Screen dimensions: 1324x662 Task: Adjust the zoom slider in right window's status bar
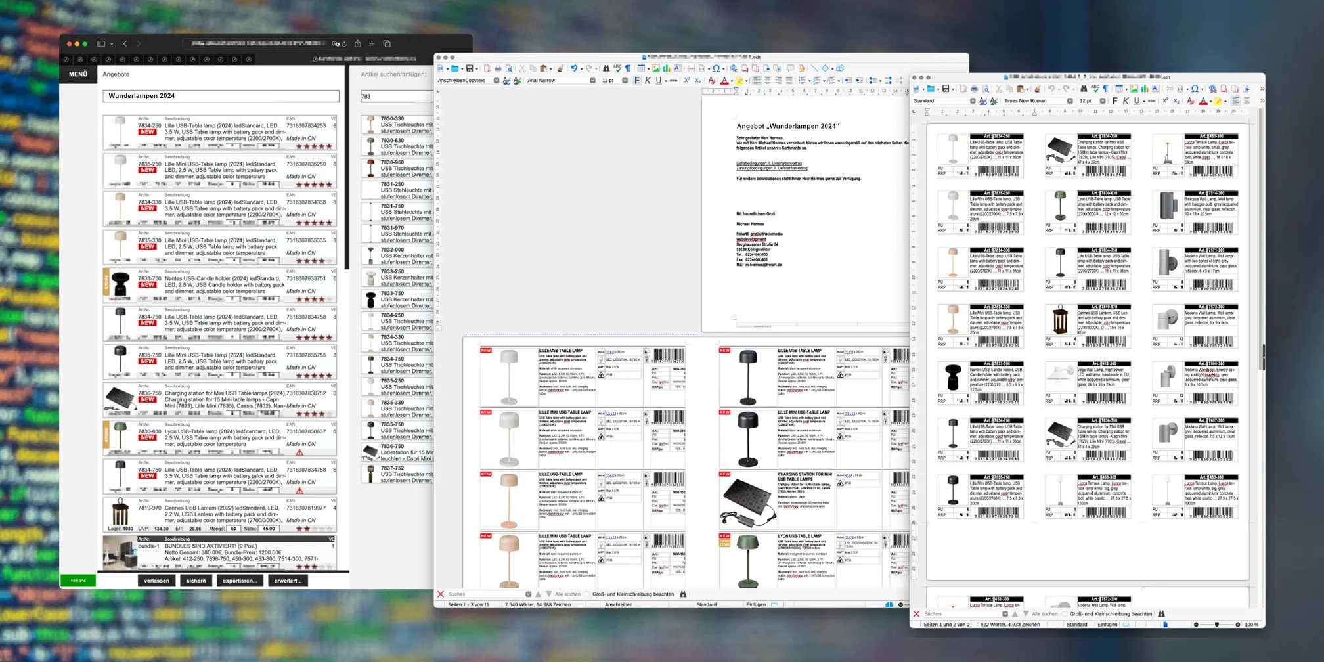1216,625
